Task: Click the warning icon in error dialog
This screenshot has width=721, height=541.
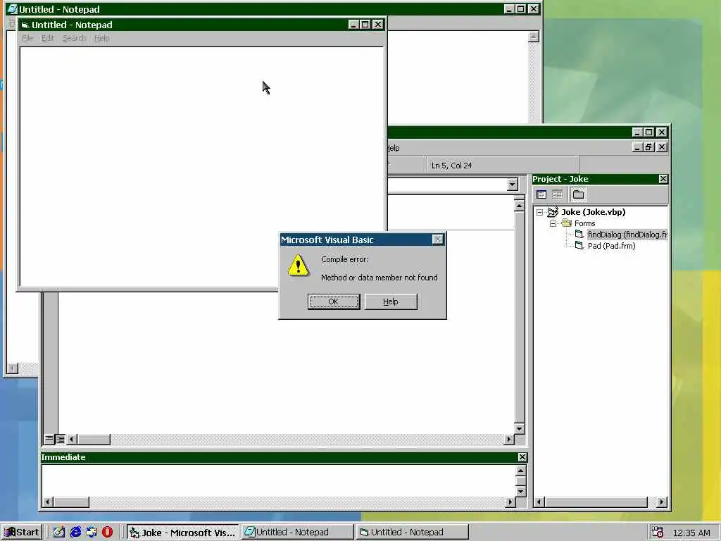Action: [298, 266]
